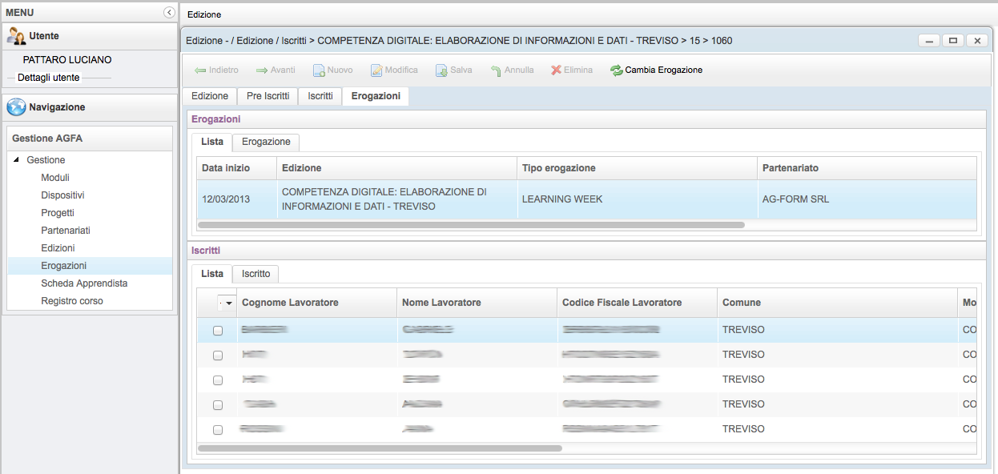This screenshot has width=998, height=474.
Task: Open the select-all dropdown in Iscritti header
Action: coord(229,303)
